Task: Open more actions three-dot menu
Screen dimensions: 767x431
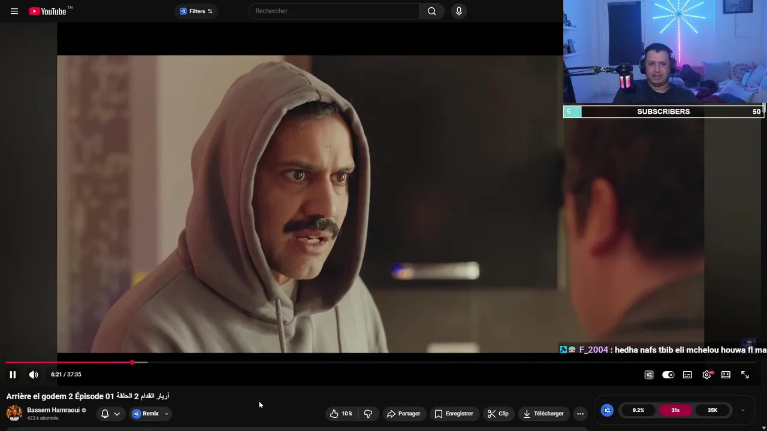Action: pyautogui.click(x=580, y=414)
